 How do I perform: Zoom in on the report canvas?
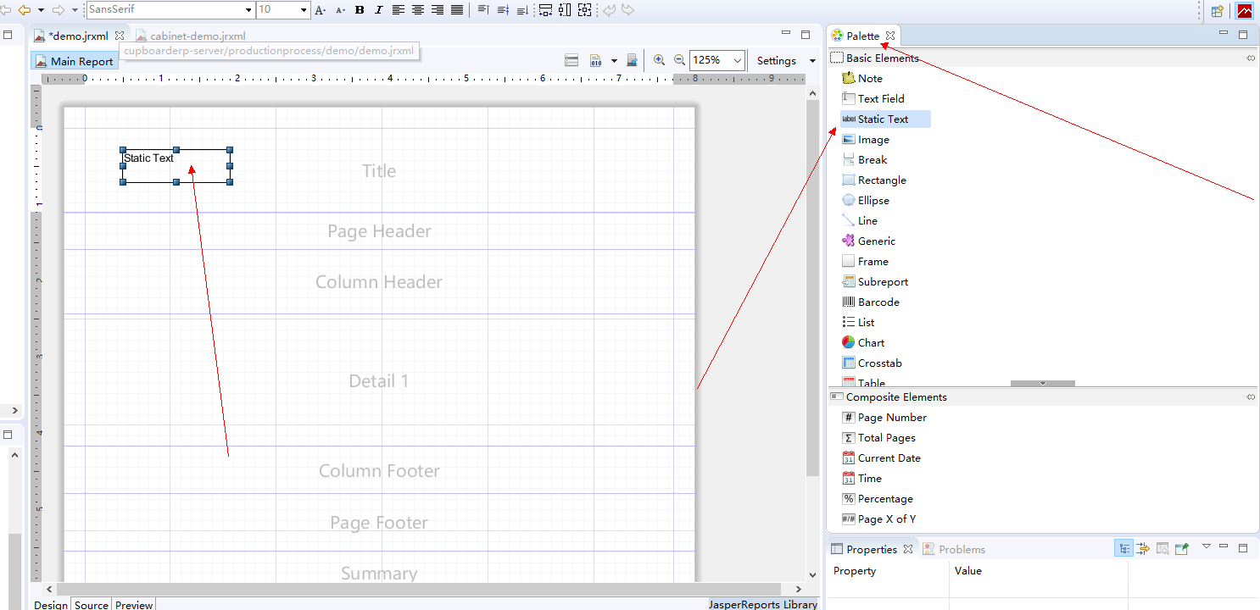click(x=659, y=60)
